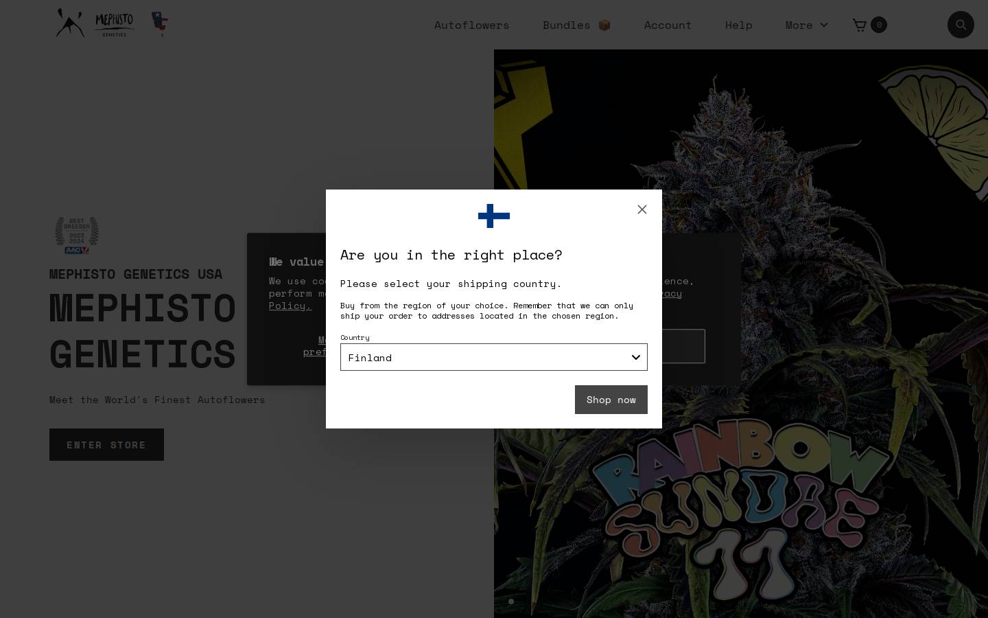This screenshot has height=618, width=988.
Task: Click the Mephisto Genetics logo
Action: point(95,23)
